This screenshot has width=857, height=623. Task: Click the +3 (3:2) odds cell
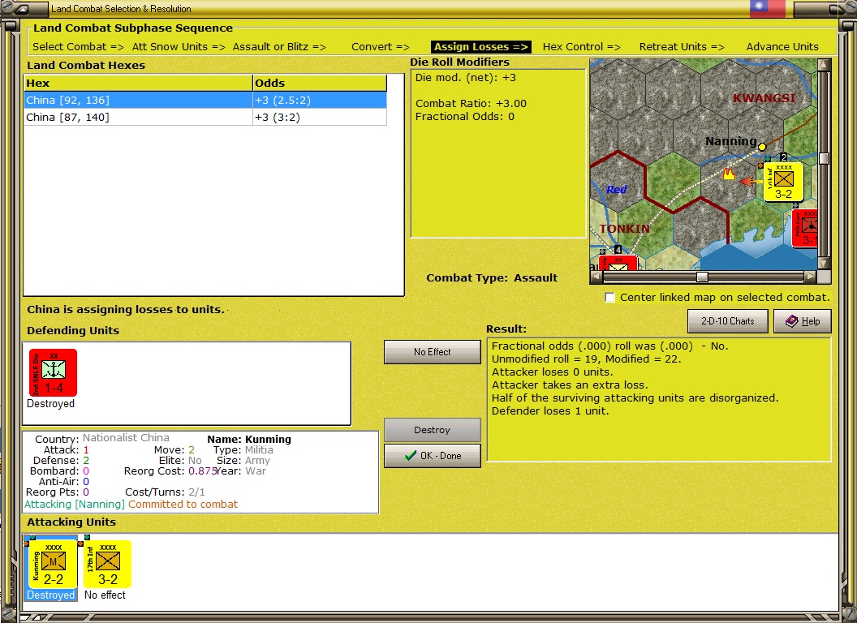pos(319,117)
